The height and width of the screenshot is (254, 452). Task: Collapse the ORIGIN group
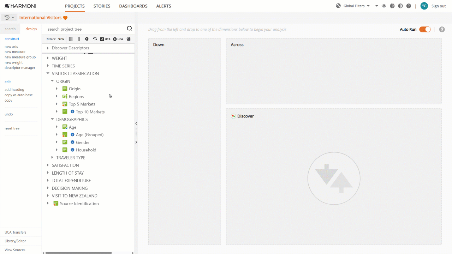pos(52,81)
